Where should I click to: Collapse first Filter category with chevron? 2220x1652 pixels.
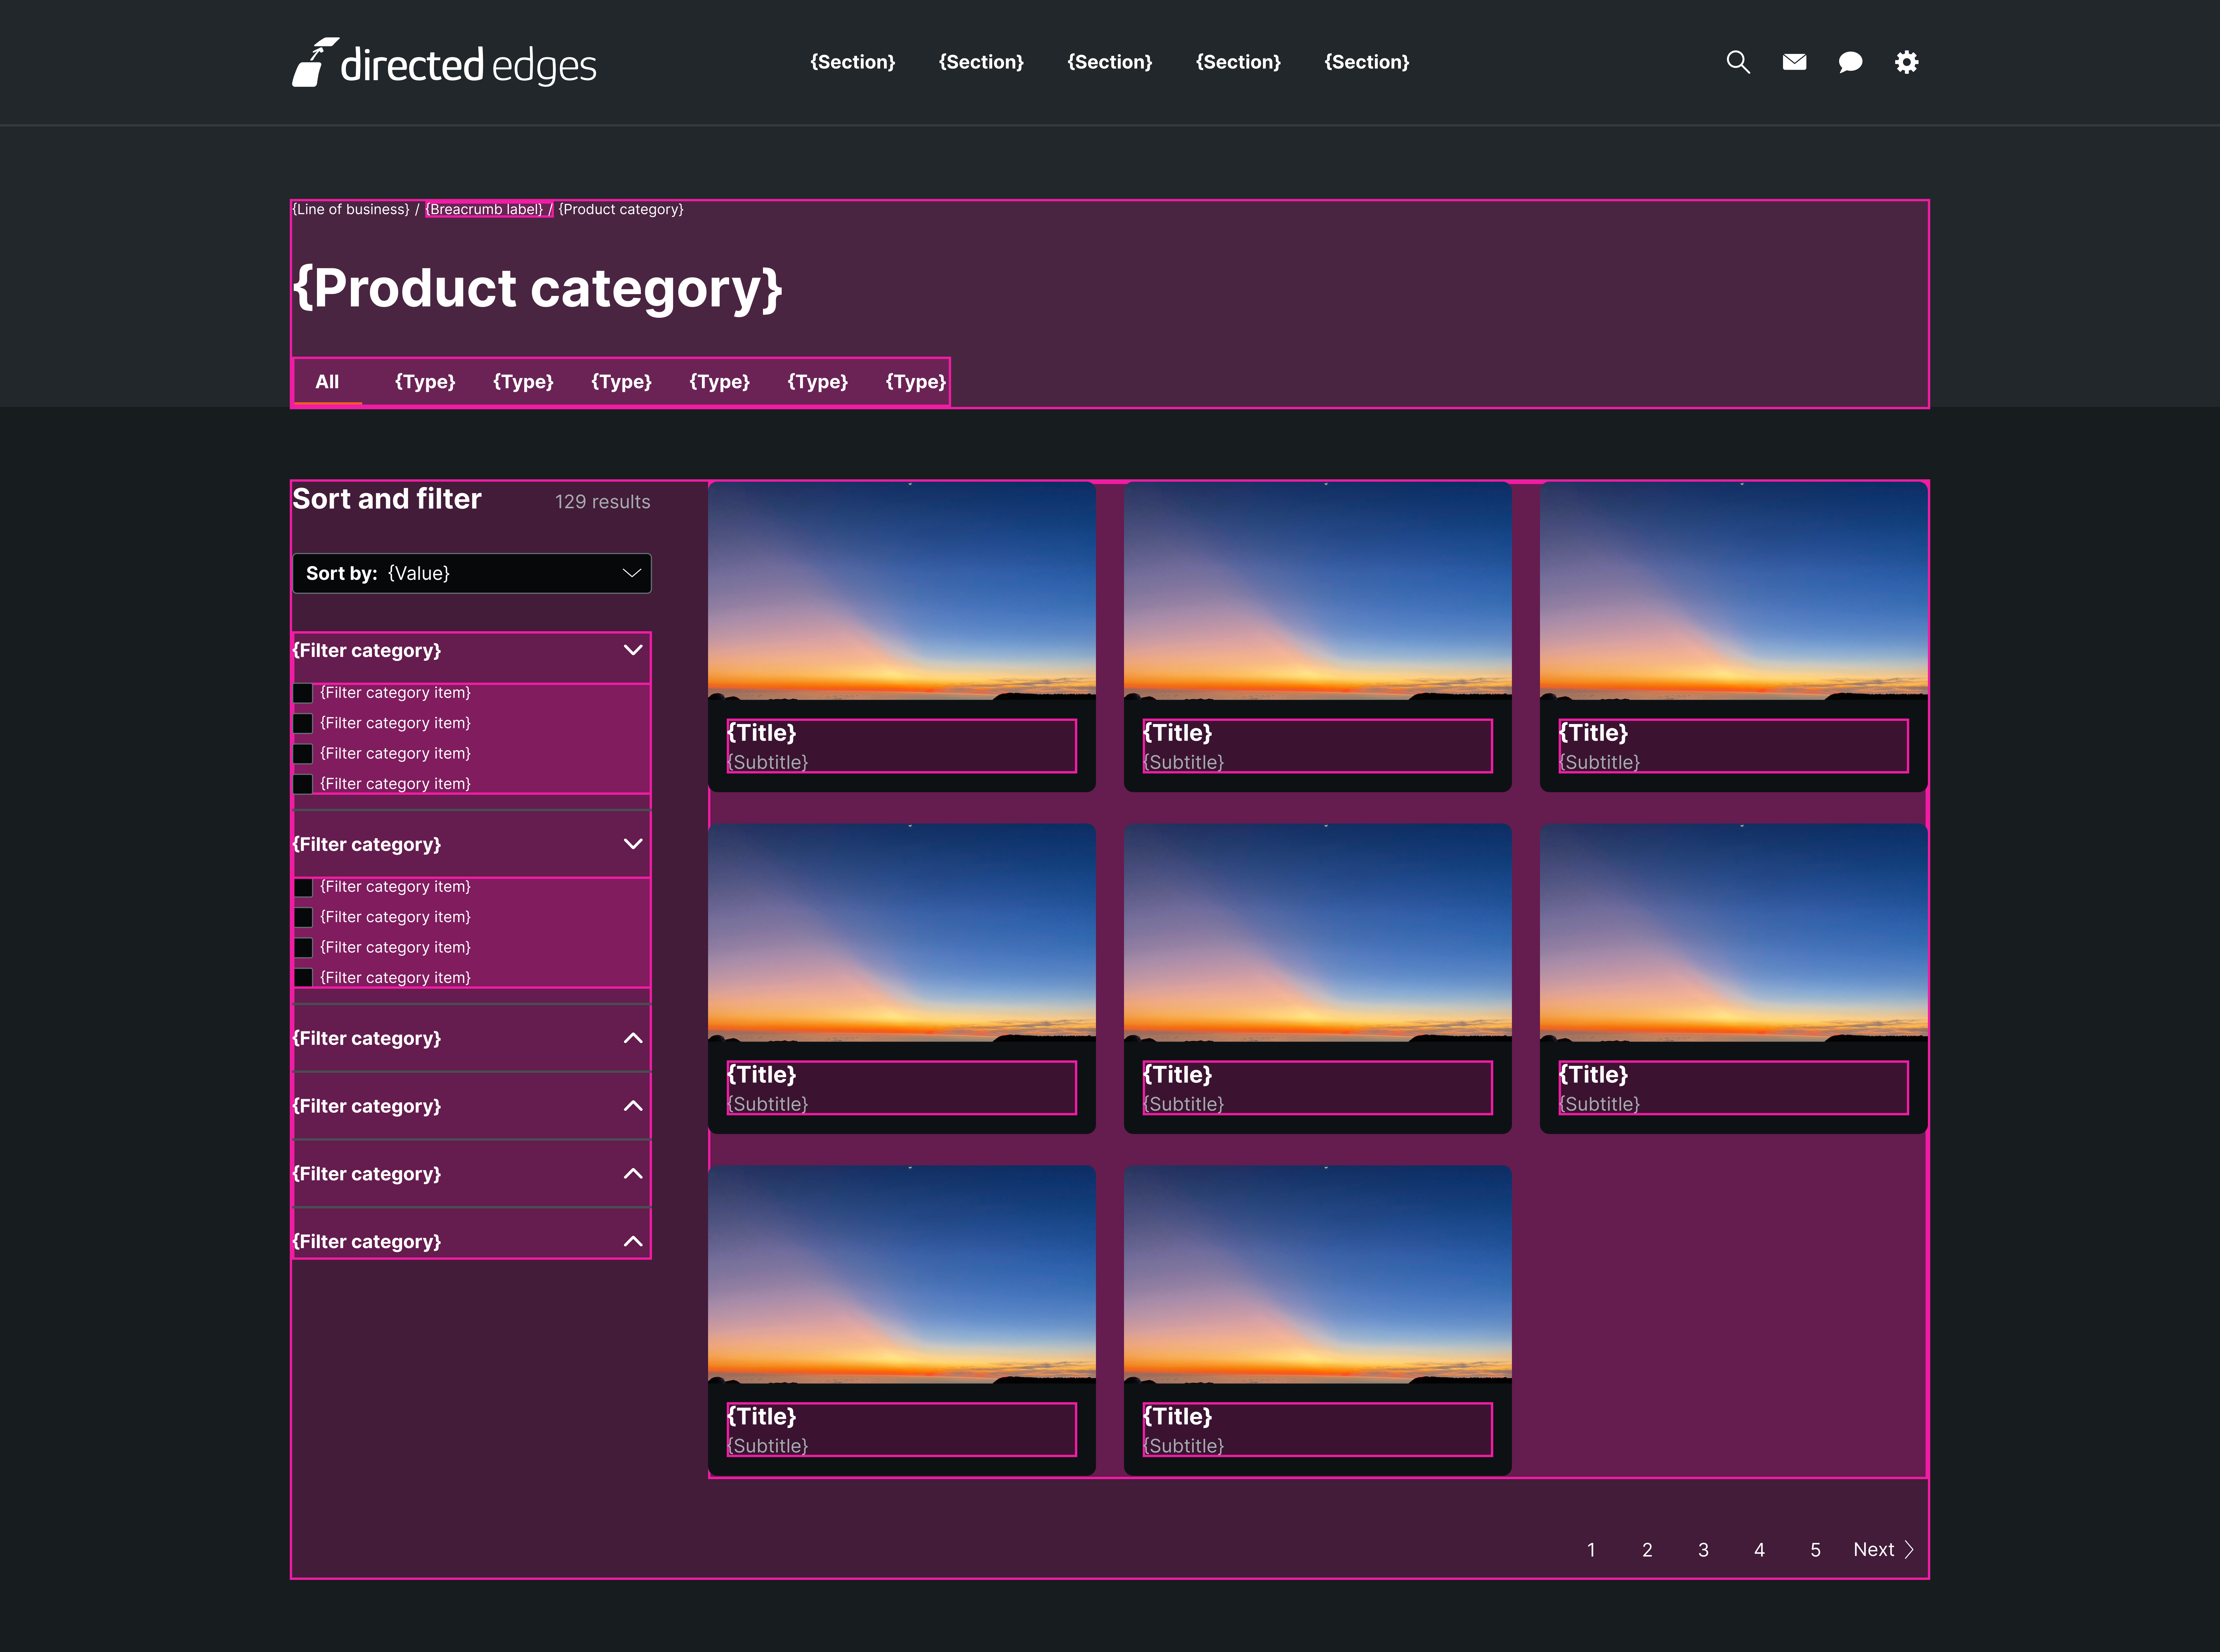click(x=633, y=650)
